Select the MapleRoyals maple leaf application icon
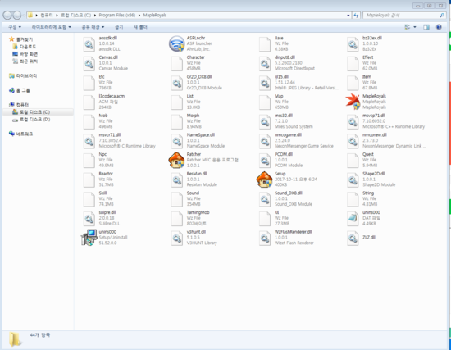The image size is (451, 350). (353, 102)
